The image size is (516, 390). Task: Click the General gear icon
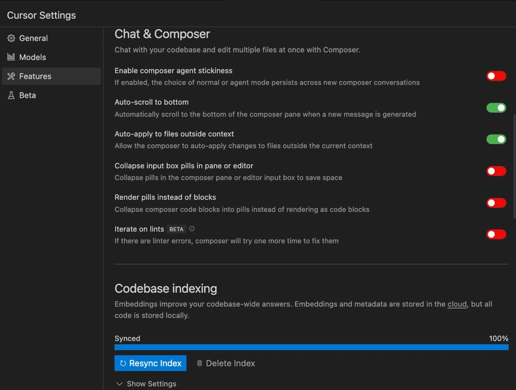11,38
